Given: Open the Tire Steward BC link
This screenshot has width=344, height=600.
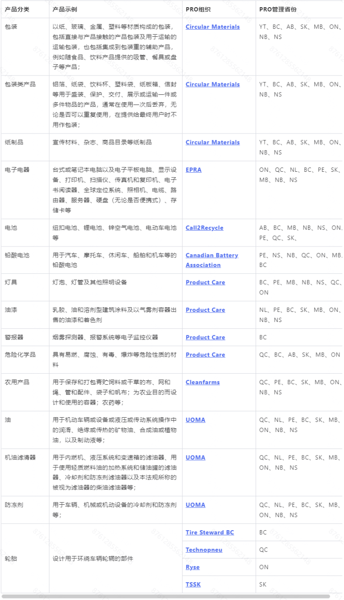Looking at the screenshot, I should (210, 533).
